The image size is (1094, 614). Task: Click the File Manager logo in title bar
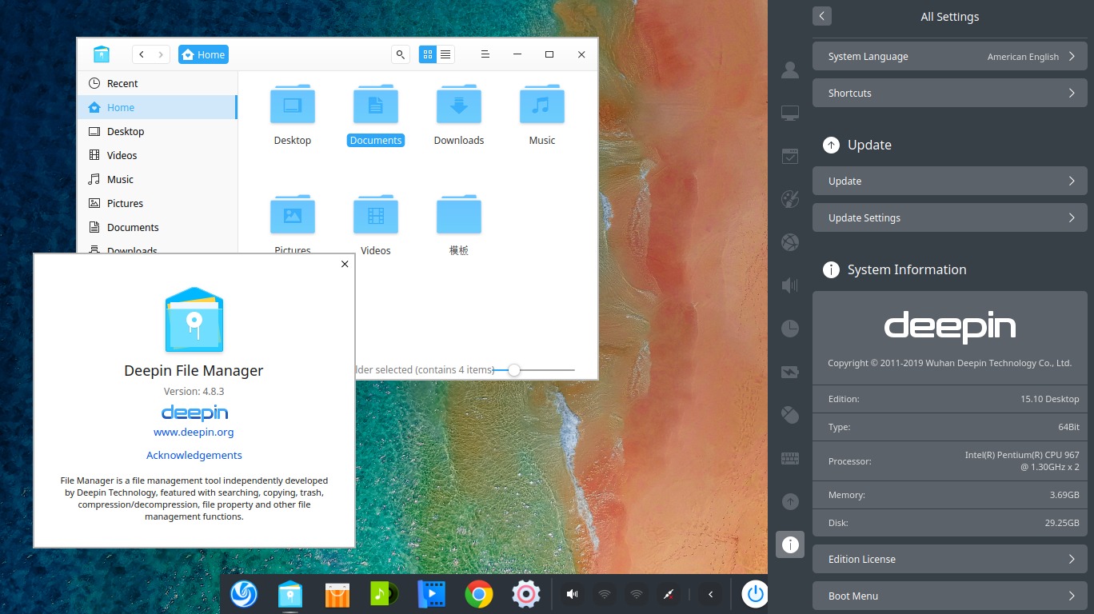pos(102,54)
